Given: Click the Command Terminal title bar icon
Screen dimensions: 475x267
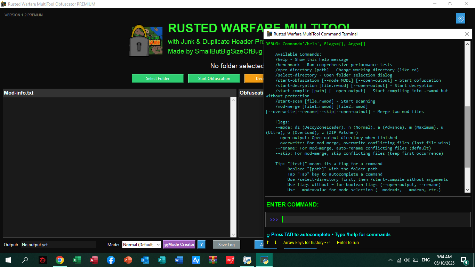Looking at the screenshot, I should tap(269, 34).
